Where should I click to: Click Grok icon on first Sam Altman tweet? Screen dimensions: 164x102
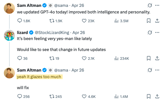pos(150,5)
